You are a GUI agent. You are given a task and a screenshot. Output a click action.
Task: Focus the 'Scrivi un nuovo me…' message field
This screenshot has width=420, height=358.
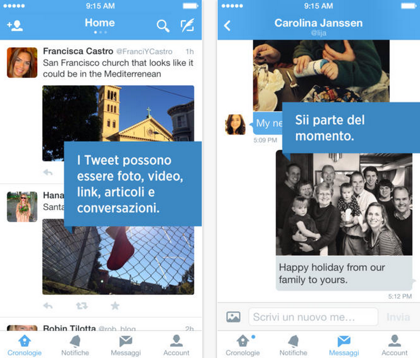(313, 317)
